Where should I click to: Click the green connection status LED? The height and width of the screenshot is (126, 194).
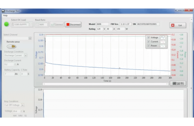(x=6, y=24)
